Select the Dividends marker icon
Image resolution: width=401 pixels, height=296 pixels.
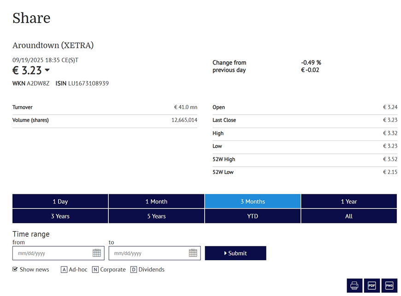(x=134, y=269)
